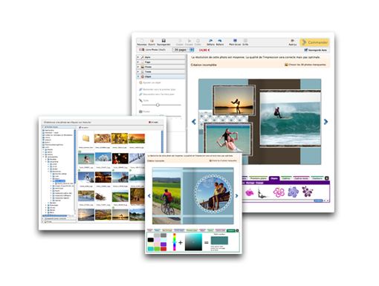Click Choisir les photos manquantes link in main window

click(x=305, y=65)
